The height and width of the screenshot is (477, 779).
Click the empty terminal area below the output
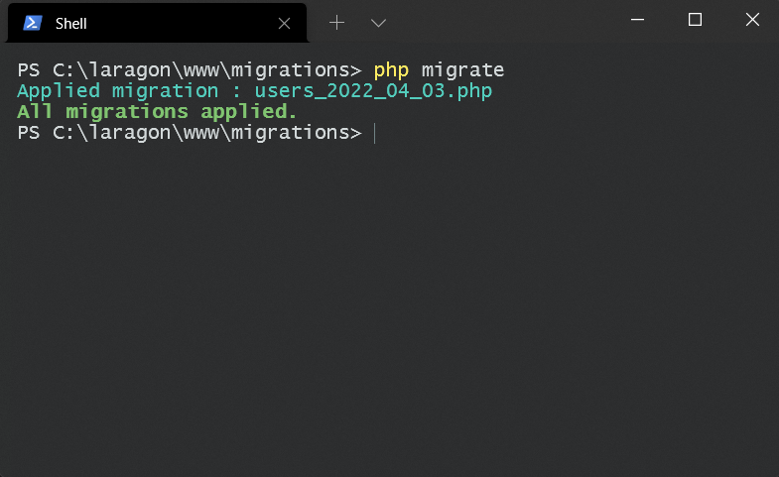click(x=389, y=307)
